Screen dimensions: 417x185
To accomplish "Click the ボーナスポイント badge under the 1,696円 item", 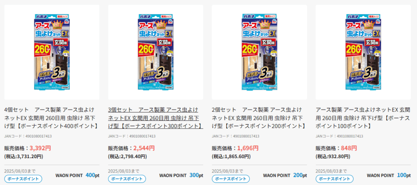I will [x=230, y=178].
